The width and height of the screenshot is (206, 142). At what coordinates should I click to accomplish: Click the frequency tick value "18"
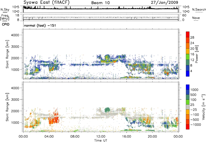pos(17,15)
